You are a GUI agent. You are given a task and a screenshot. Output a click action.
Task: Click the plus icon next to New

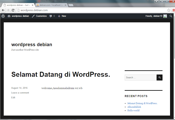coord(59,16)
